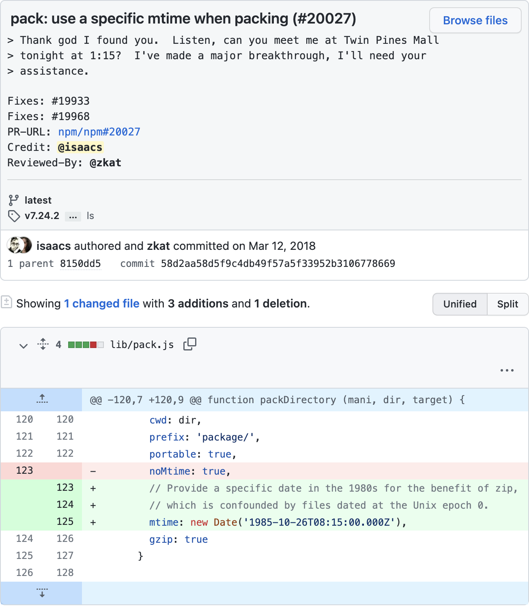Collapse the lib/pack.js file diff
The height and width of the screenshot is (606, 529).
tap(24, 346)
